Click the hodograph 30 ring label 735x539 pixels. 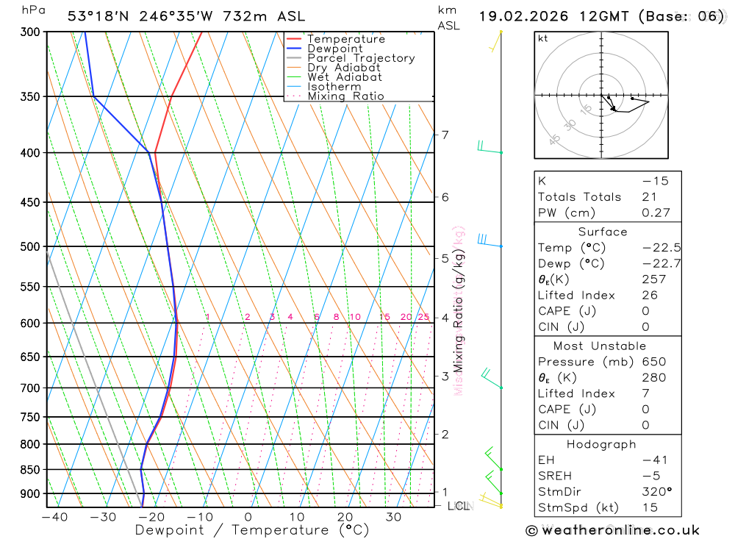570,125
